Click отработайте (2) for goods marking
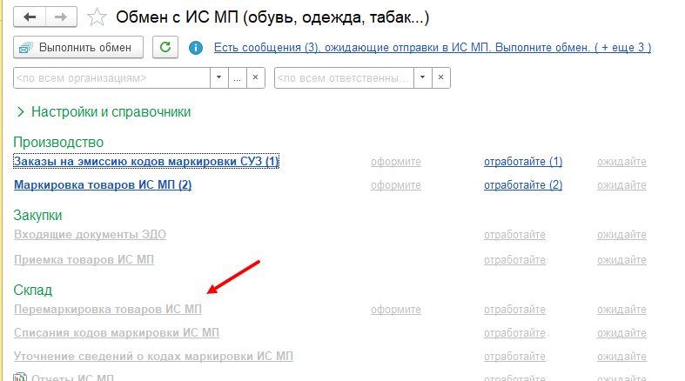The image size is (685, 381). [522, 185]
